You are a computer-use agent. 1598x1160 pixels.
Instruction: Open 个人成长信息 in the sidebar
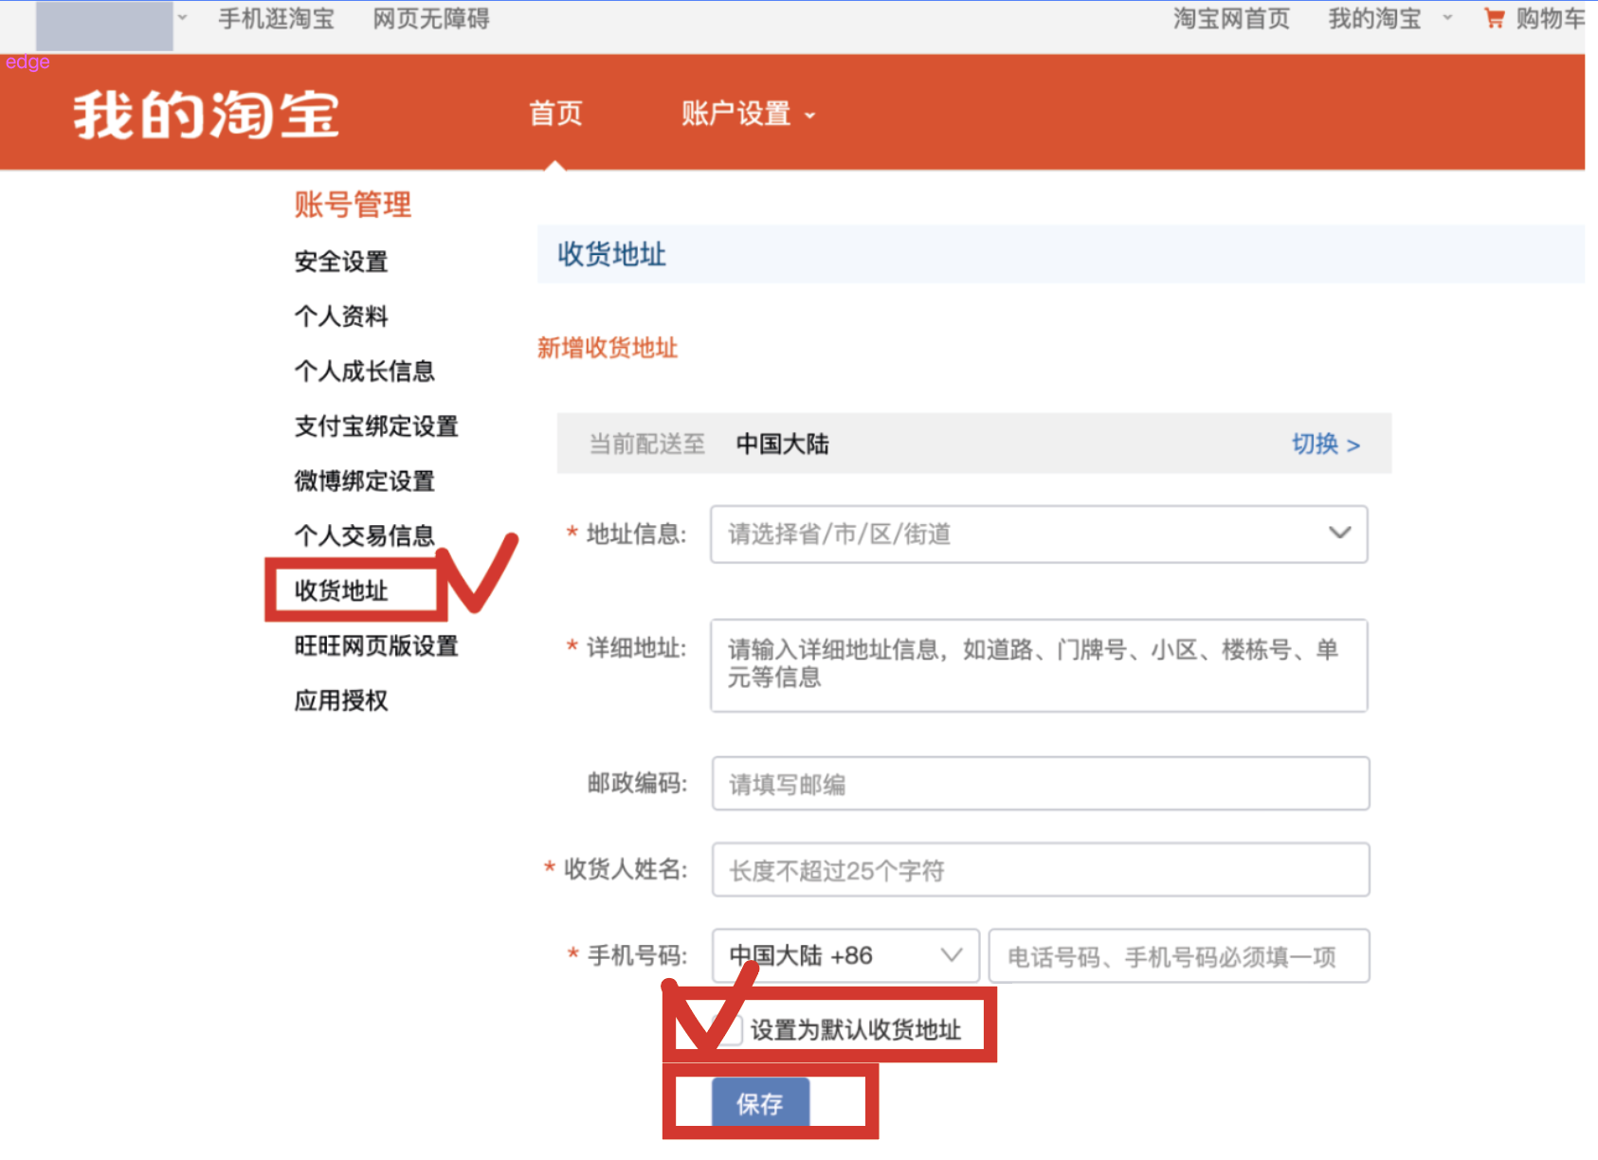coord(364,372)
